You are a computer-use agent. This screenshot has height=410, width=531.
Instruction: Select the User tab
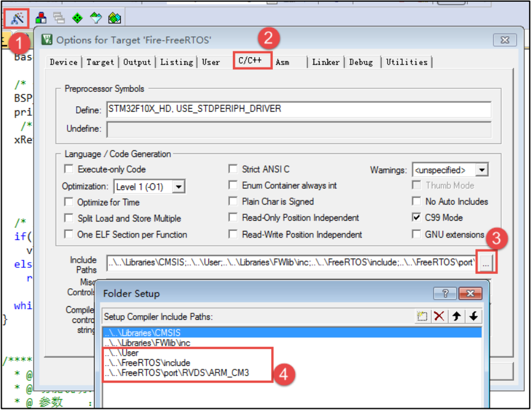[x=211, y=62]
